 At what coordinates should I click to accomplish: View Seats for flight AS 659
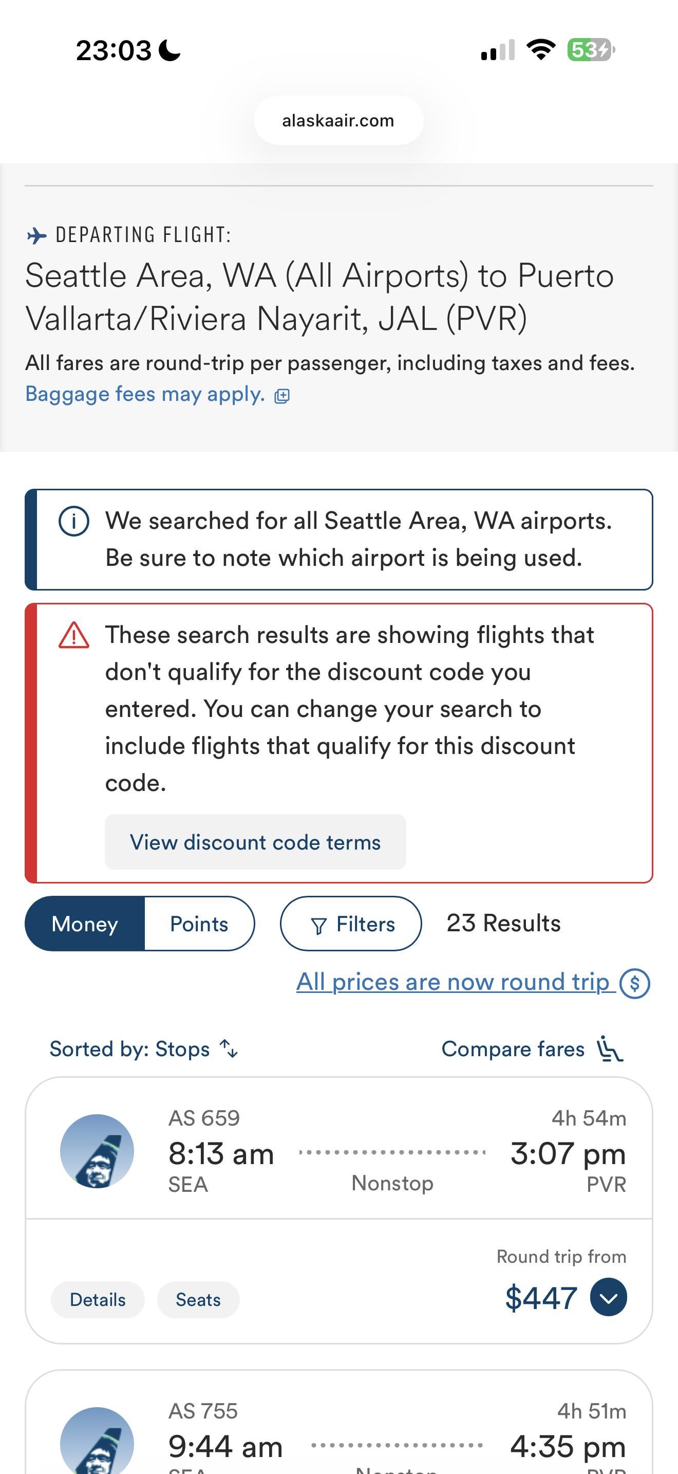(198, 1299)
